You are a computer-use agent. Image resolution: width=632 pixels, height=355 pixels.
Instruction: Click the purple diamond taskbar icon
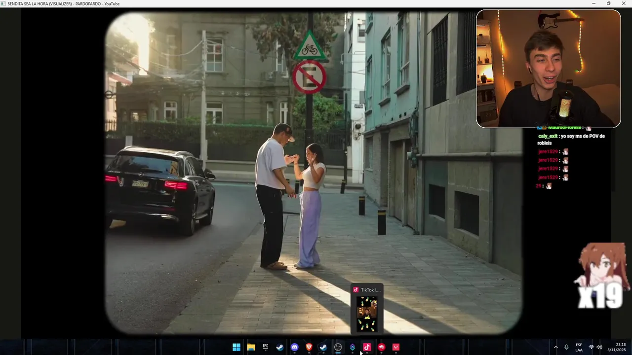click(x=353, y=347)
